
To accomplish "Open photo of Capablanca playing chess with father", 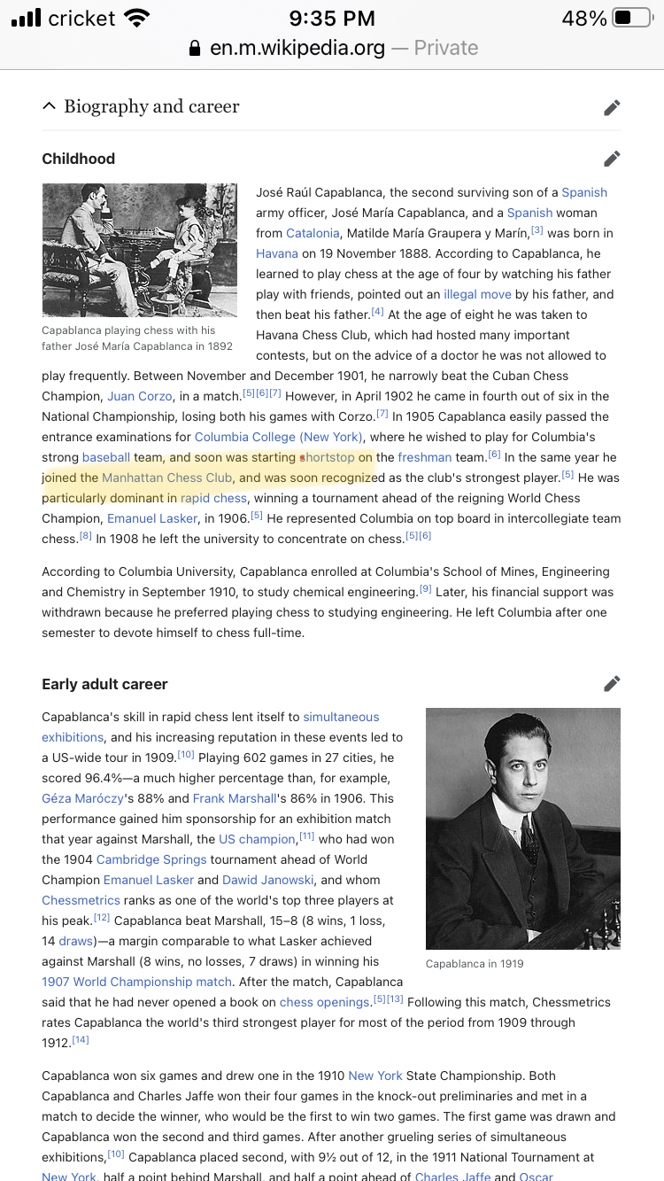I will click(x=140, y=250).
